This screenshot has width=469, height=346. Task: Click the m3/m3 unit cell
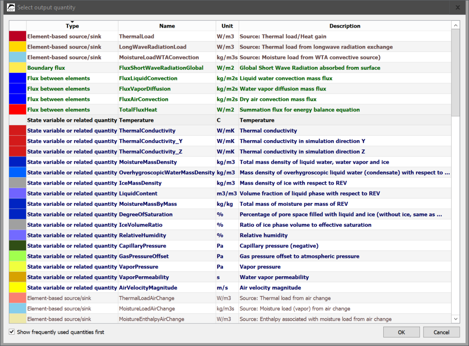click(228, 193)
